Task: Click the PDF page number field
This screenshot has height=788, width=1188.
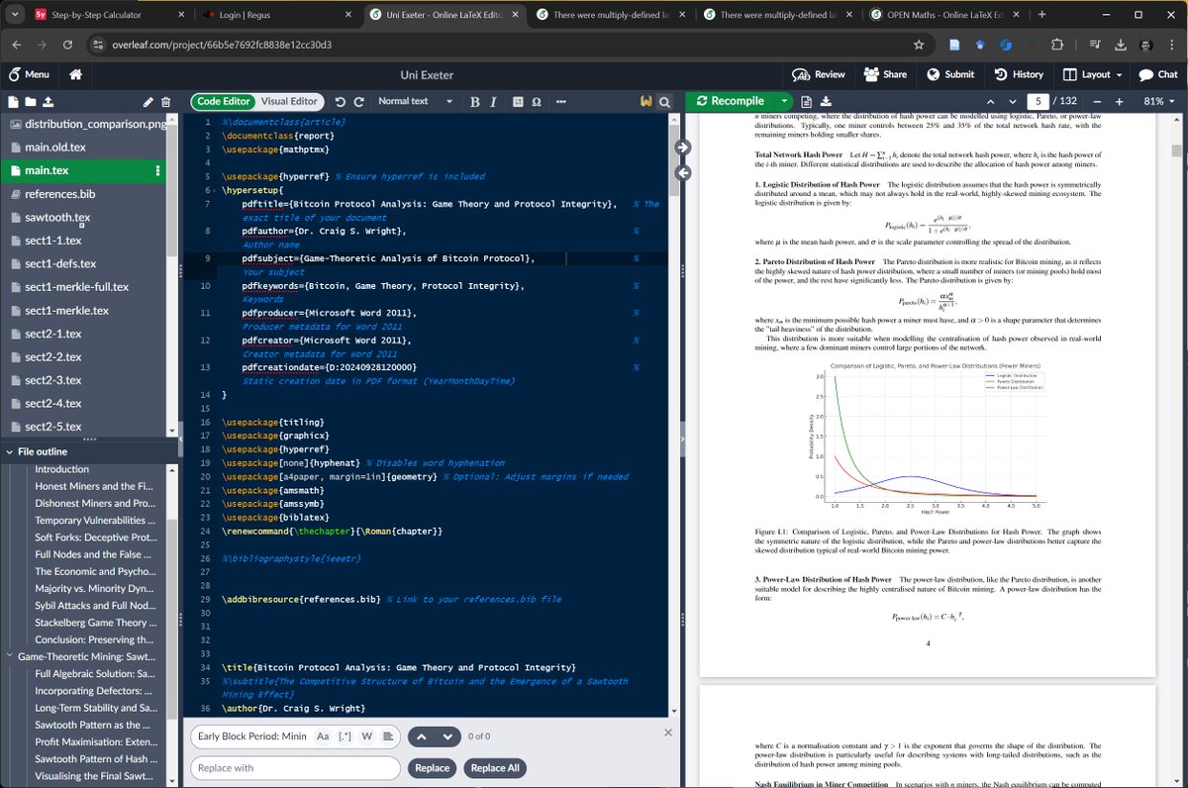Action: point(1038,101)
